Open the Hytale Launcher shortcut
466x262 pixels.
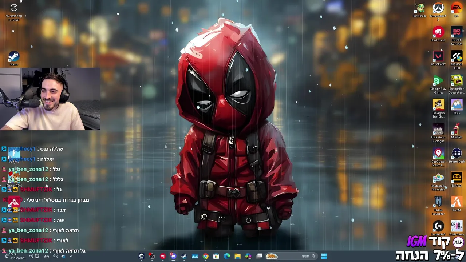(438, 206)
